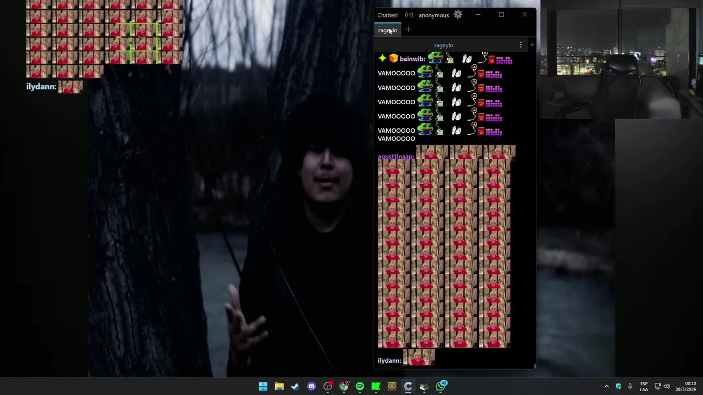Open the anonymous account switcher
Screen dimensions: 703x395
[x=433, y=15]
